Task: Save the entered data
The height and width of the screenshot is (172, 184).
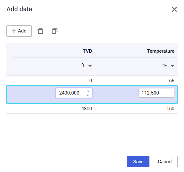Action: pos(138,161)
